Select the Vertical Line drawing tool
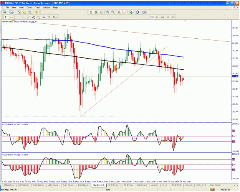Screen dimensions: 240x192 click(18, 17)
